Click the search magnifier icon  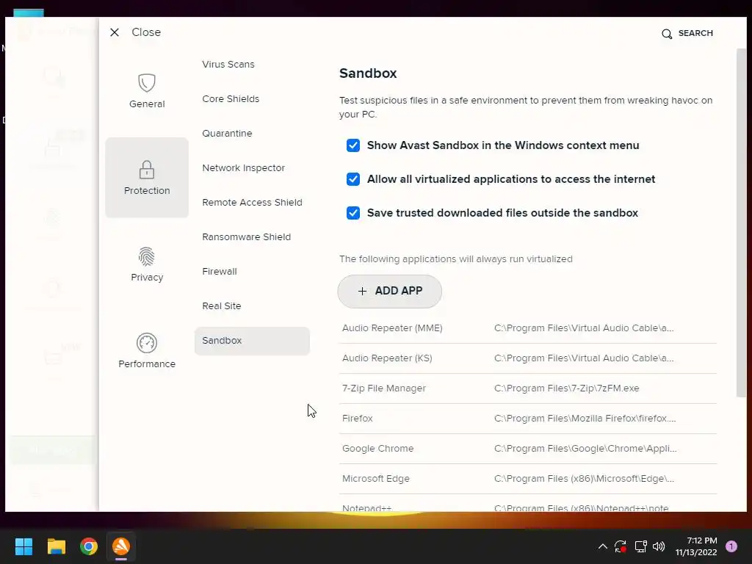[667, 34]
